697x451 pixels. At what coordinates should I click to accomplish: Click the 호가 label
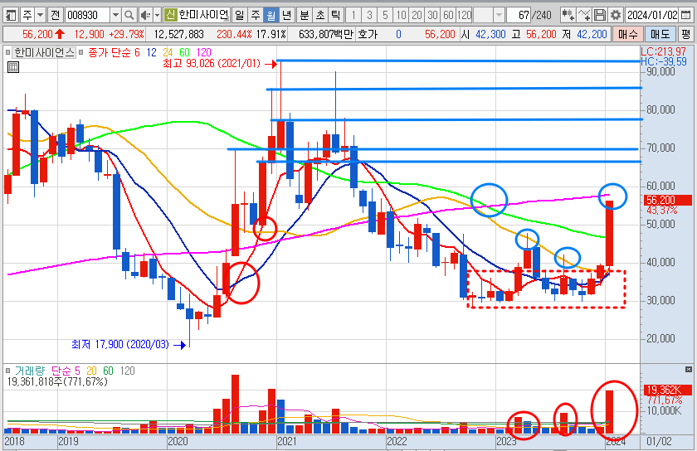368,34
